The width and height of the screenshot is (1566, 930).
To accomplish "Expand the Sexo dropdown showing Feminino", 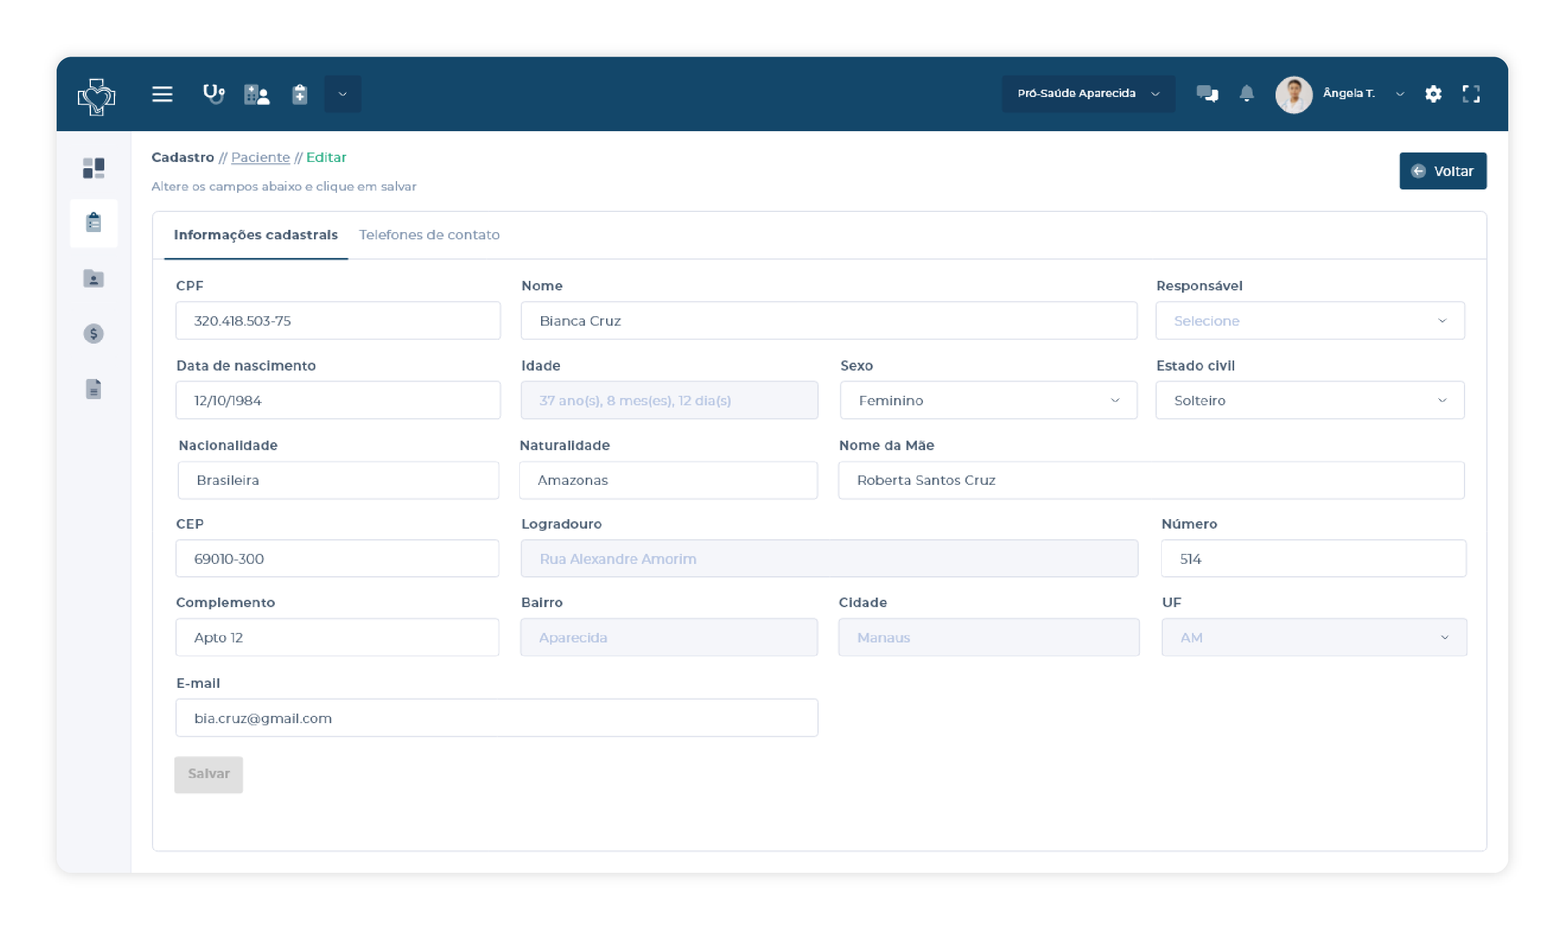I will coord(987,400).
